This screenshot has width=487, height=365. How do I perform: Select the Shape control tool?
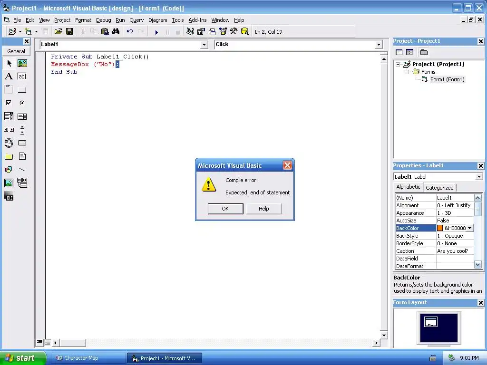point(9,170)
